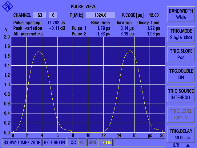Toggle the LOC status indicator
The height and width of the screenshot is (148, 197).
(72, 142)
